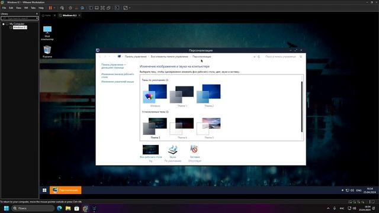379x213 pixels.
Task: Expand the host system tray chevron
Action: pos(328,208)
